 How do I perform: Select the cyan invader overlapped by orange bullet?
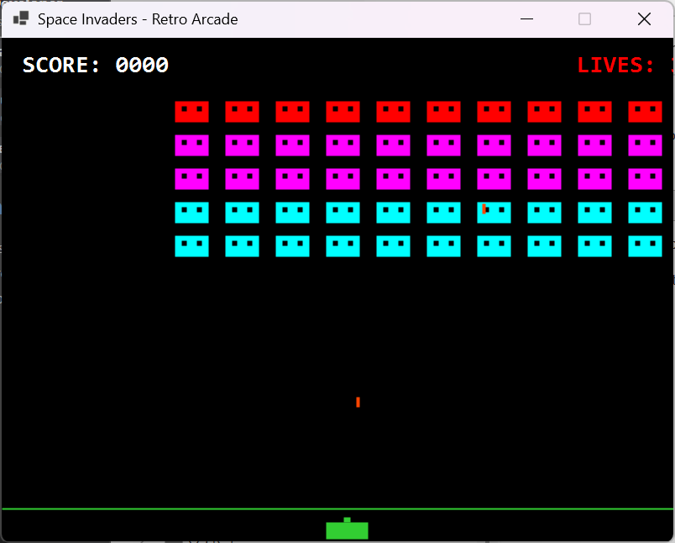pyautogui.click(x=494, y=213)
